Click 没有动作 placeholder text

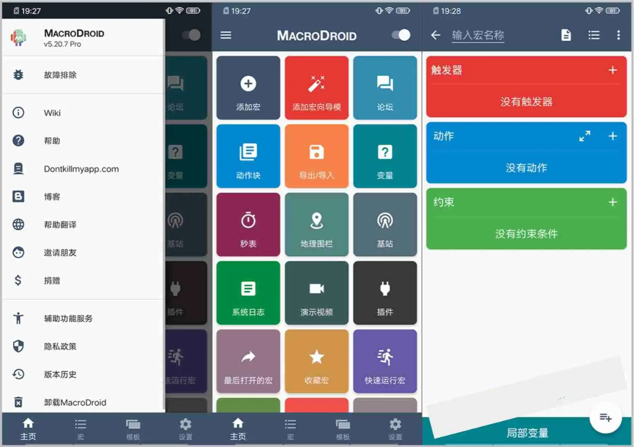(x=526, y=168)
